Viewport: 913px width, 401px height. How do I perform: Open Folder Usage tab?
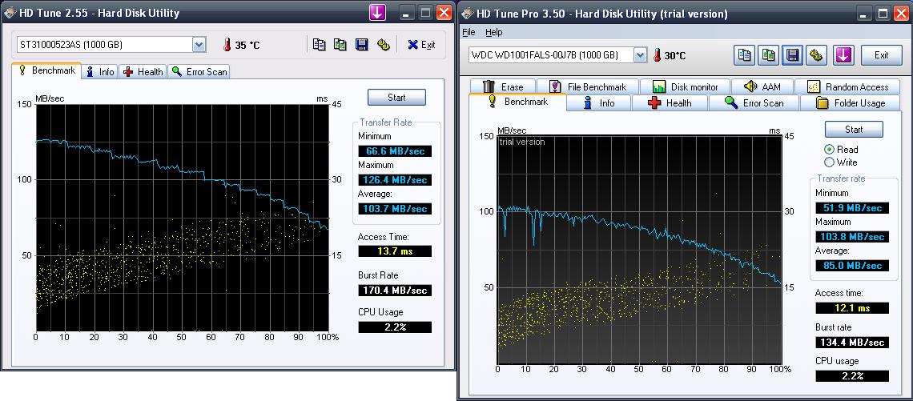pos(851,103)
